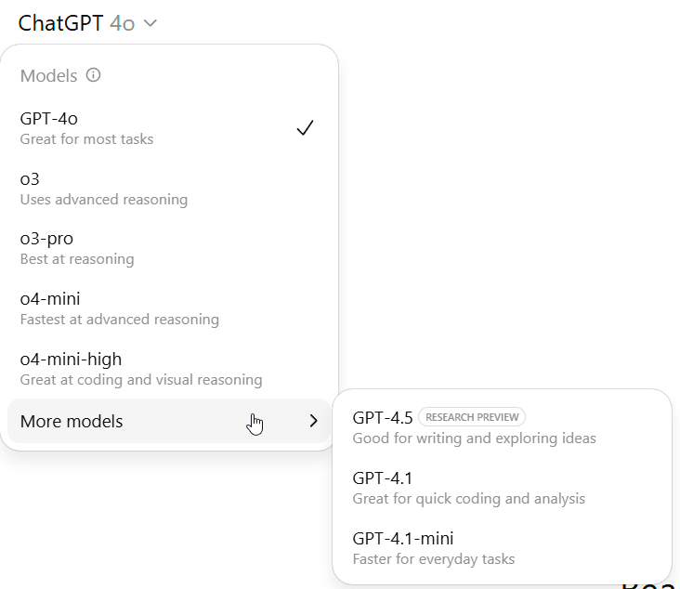Select GPT-4.5 from the submenu
The width and height of the screenshot is (680, 589).
tap(382, 417)
